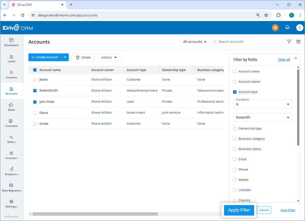305x221 pixels.
Task: Uncheck the RobertSmith row checkbox
Action: (35, 91)
